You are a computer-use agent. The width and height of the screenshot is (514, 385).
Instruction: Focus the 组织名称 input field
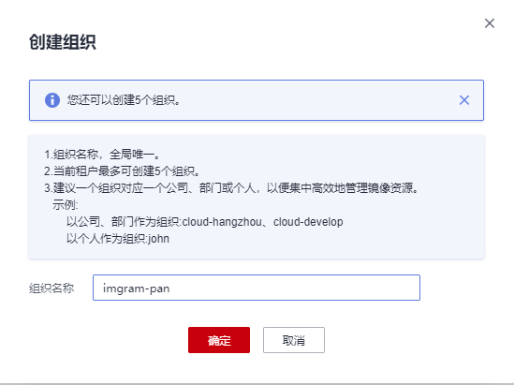pos(257,288)
